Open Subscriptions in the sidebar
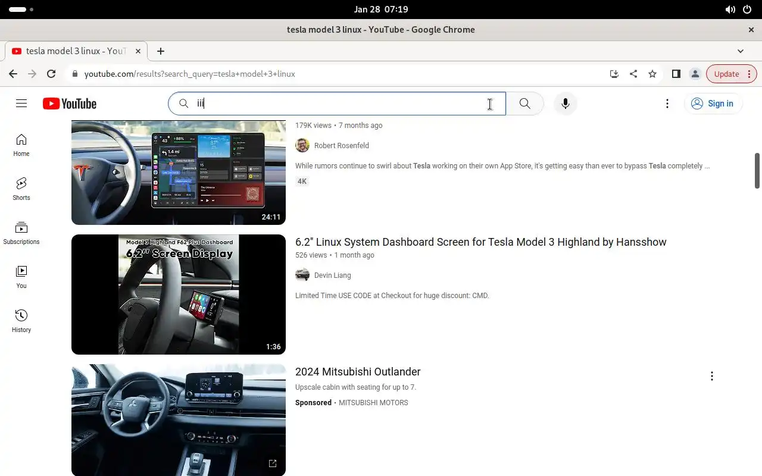Screen dimensions: 762x476 pos(21,233)
